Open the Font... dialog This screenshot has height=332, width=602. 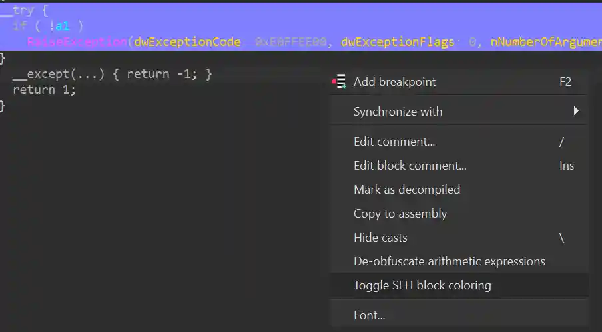[369, 315]
